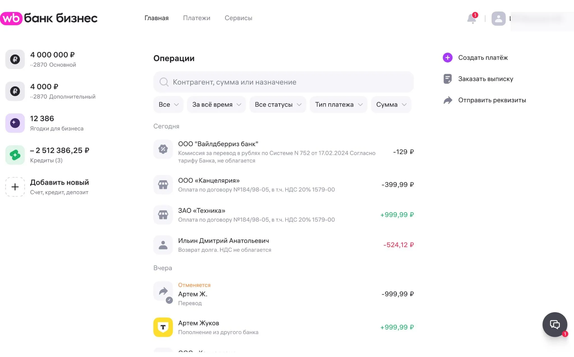Click ruble icon of Основной account

(x=15, y=59)
